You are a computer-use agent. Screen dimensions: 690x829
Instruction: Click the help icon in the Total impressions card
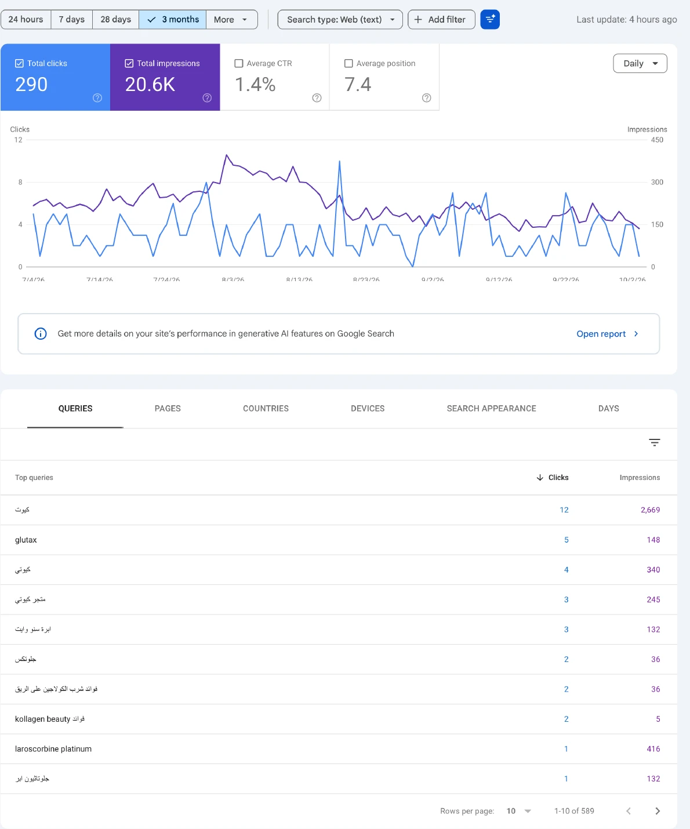(x=207, y=98)
